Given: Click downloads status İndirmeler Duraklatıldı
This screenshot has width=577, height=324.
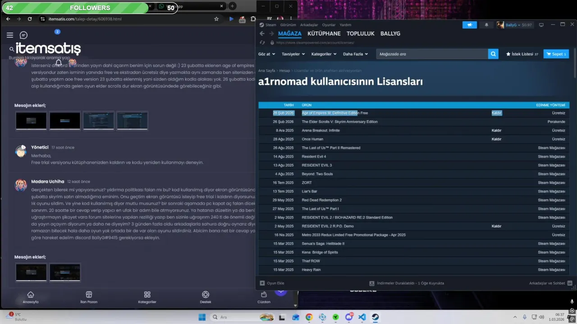Looking at the screenshot, I should 407,283.
